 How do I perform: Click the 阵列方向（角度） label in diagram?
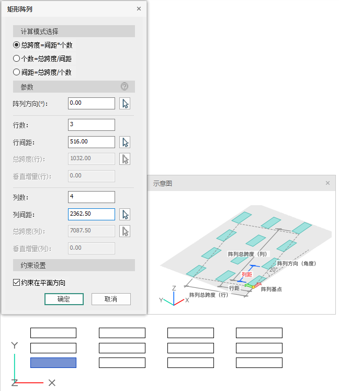[297, 263]
